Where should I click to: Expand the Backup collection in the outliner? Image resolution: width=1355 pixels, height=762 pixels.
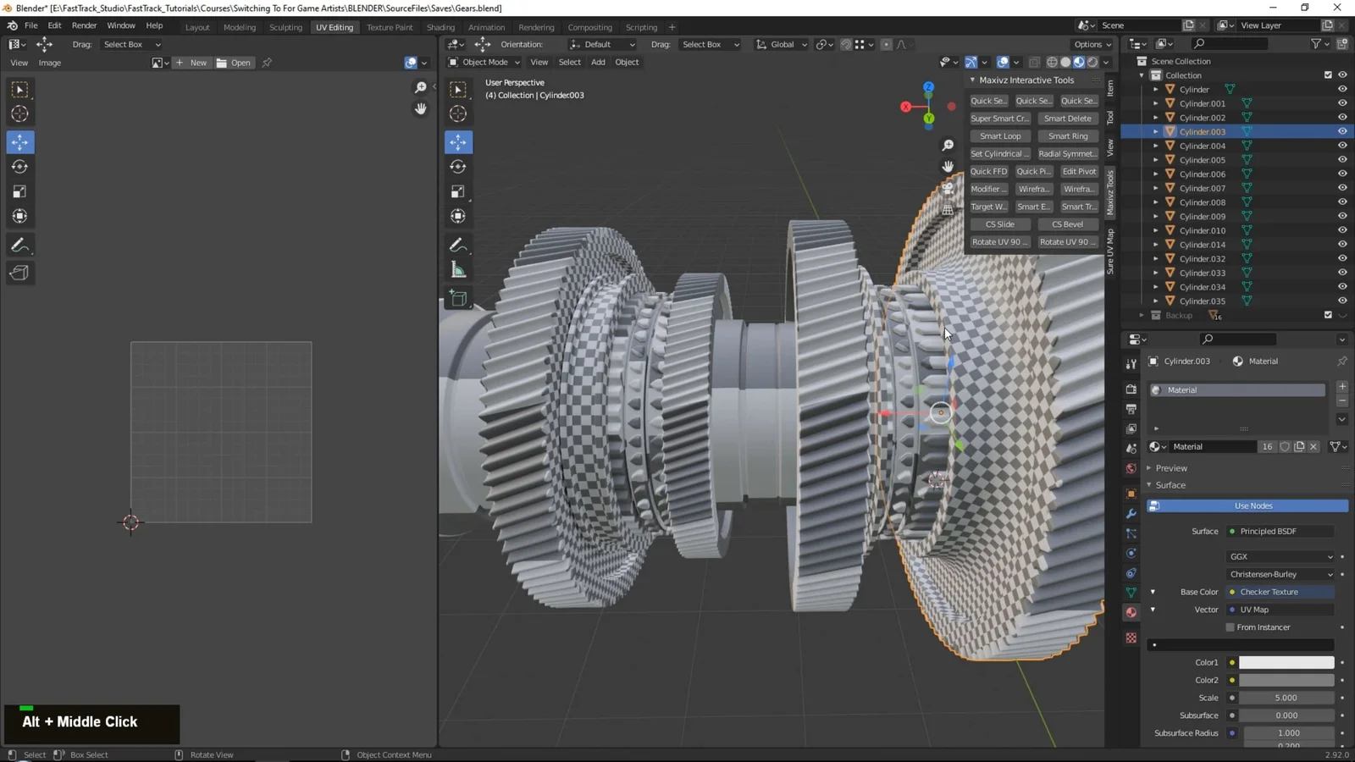coord(1142,315)
